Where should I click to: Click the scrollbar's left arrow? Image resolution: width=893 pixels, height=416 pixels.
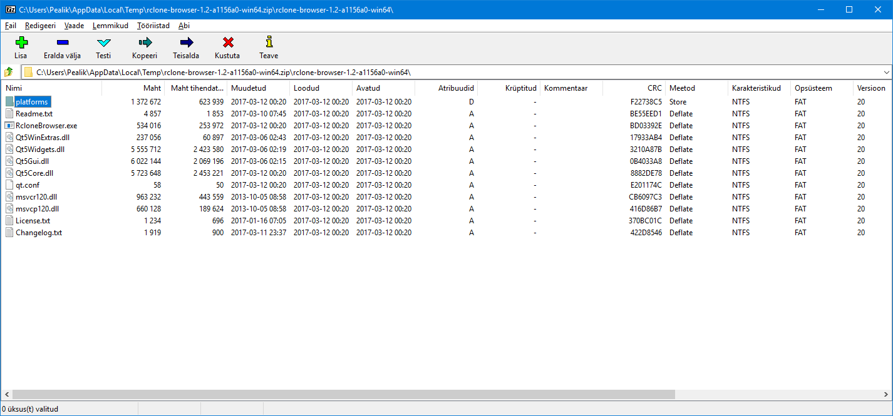6,395
